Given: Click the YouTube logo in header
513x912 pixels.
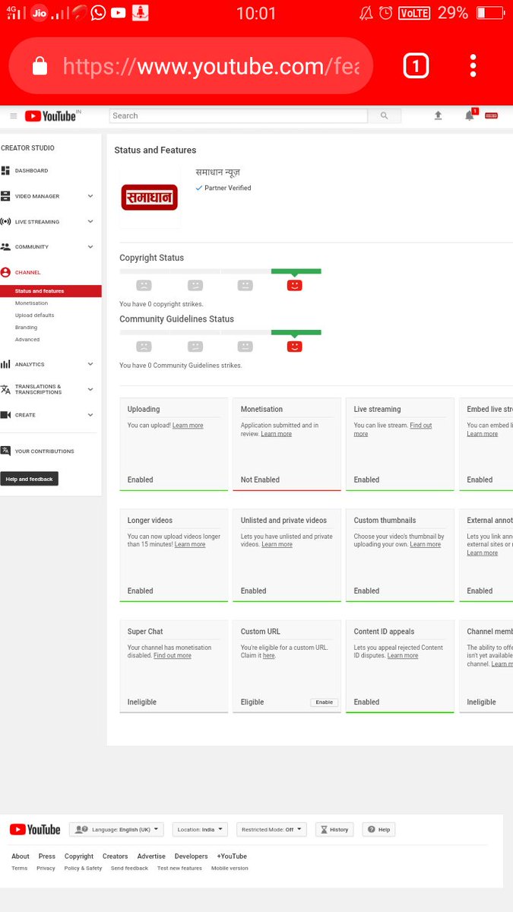Looking at the screenshot, I should 51,116.
